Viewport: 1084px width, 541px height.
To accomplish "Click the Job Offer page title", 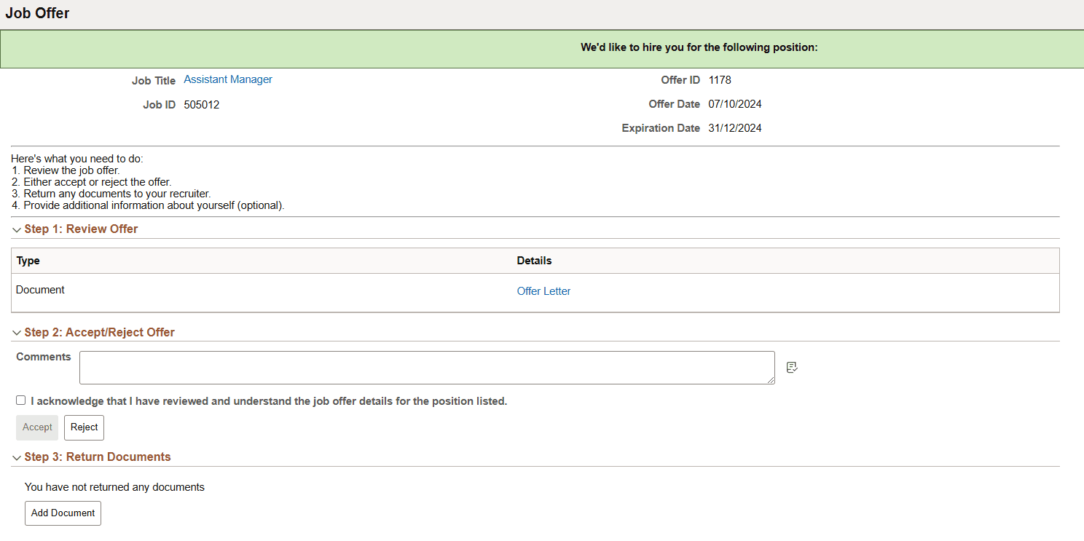I will 37,12.
